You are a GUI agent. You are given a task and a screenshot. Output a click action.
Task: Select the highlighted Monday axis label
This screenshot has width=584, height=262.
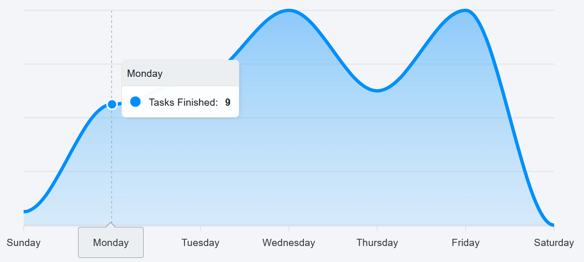point(111,243)
